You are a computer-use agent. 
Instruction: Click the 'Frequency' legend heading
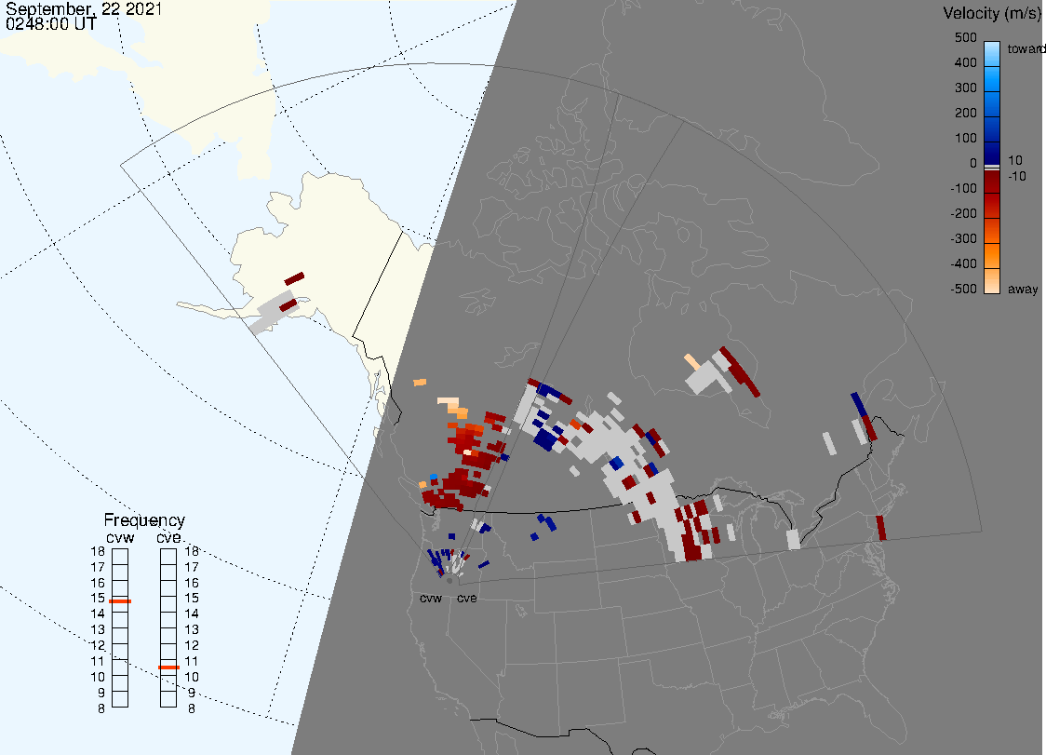tap(144, 520)
